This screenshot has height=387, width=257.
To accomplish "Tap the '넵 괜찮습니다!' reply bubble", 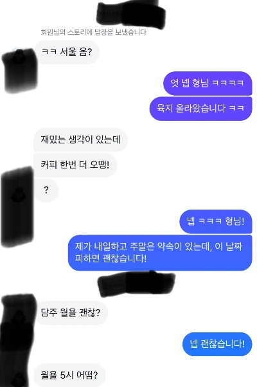I will pyautogui.click(x=217, y=344).
